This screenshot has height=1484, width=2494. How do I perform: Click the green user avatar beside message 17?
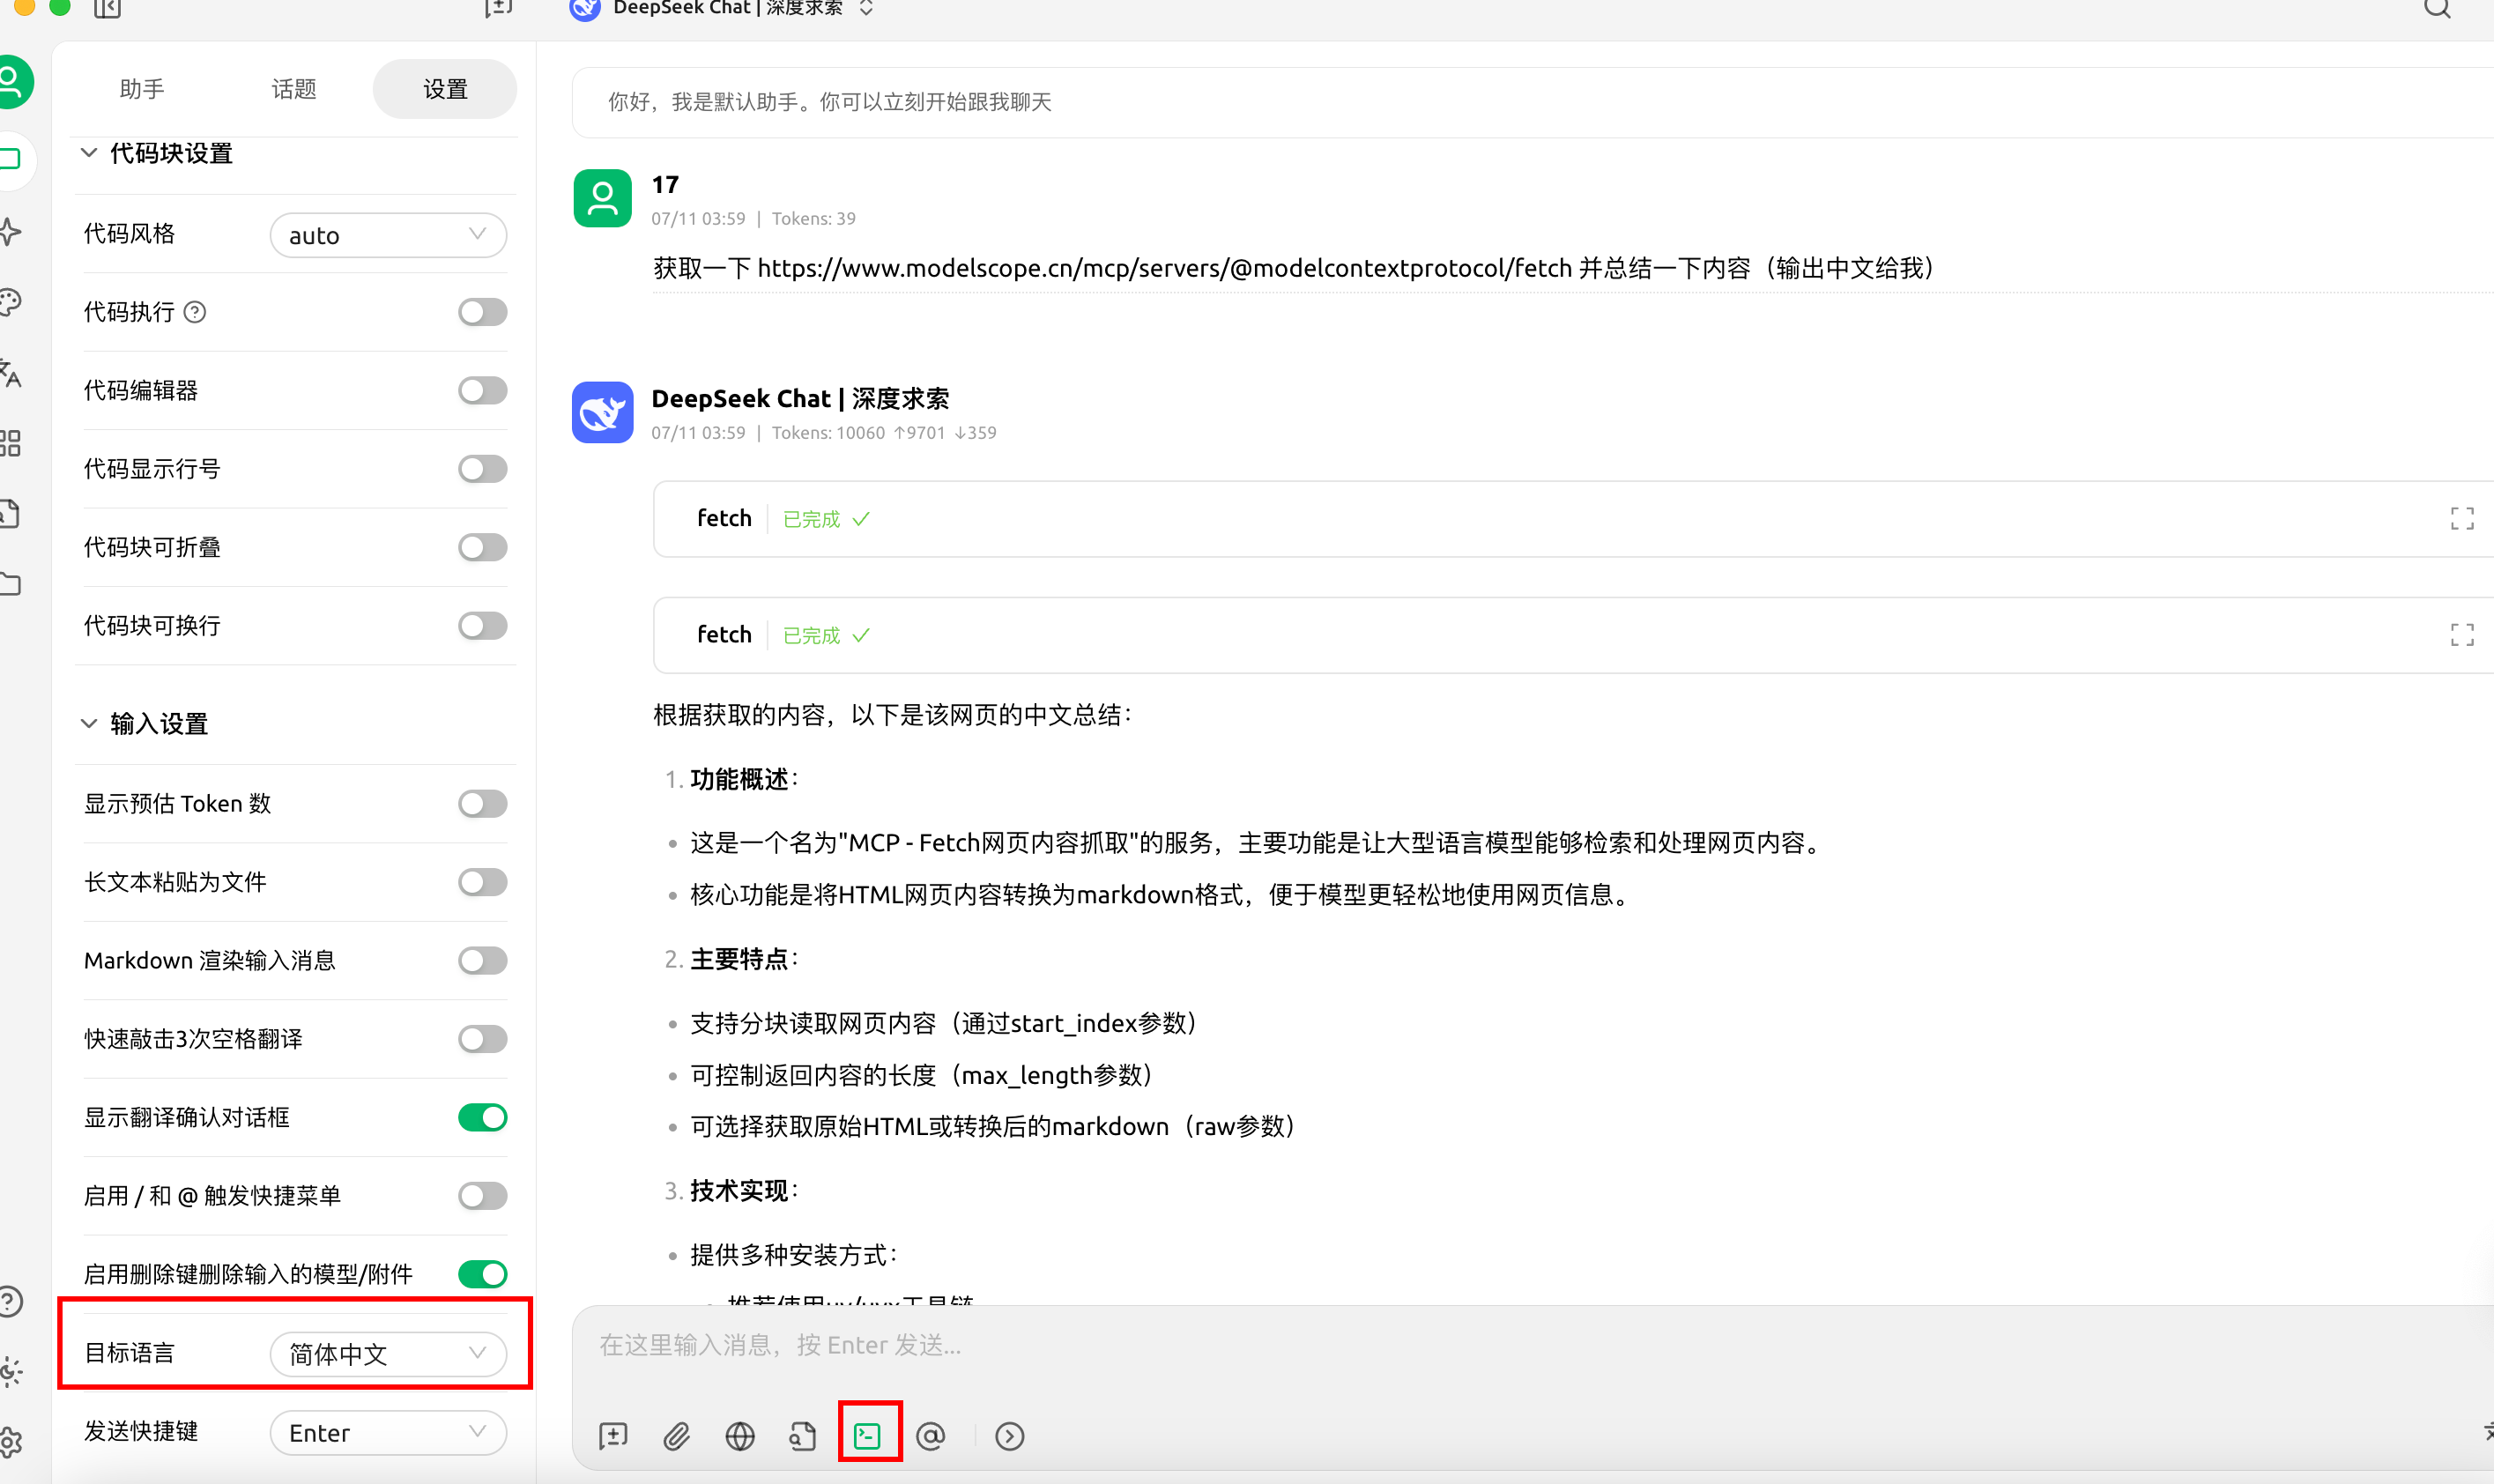tap(602, 198)
